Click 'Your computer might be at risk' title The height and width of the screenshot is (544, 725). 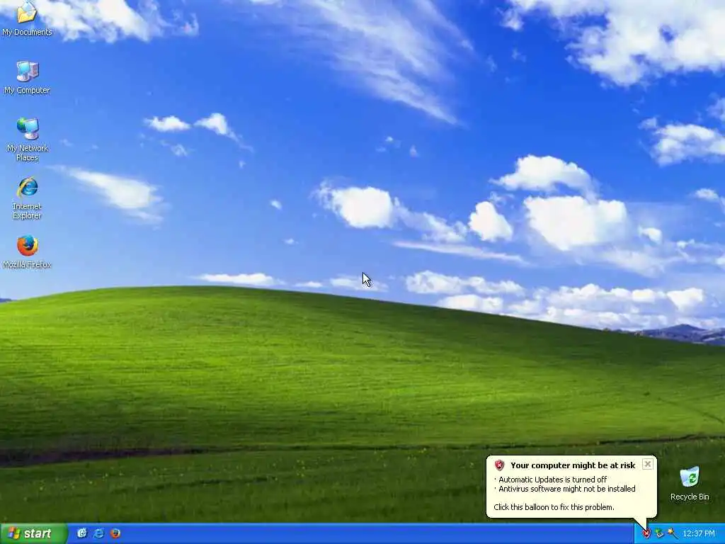(x=572, y=465)
